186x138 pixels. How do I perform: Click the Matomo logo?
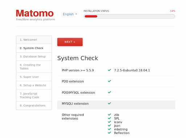[x=35, y=13]
